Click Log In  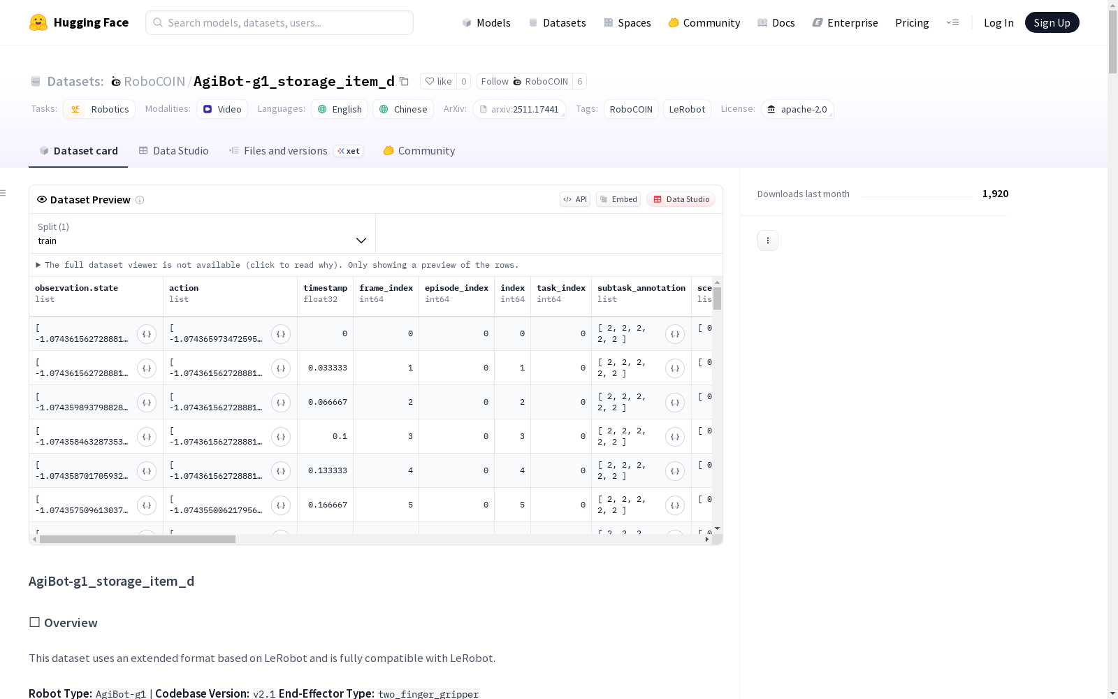point(999,22)
